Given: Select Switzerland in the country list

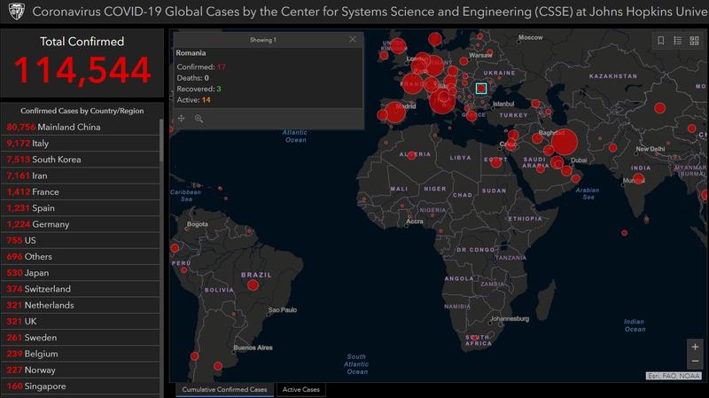Looking at the screenshot, I should tap(44, 289).
